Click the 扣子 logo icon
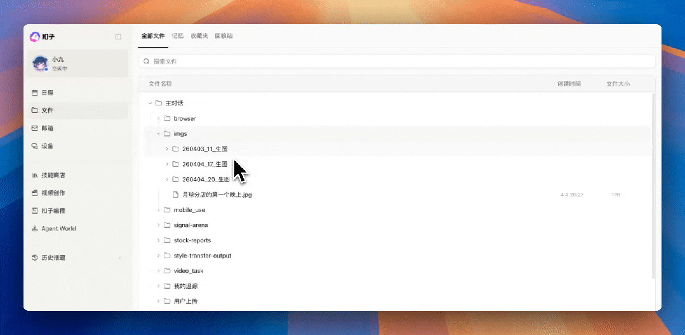 click(x=35, y=37)
